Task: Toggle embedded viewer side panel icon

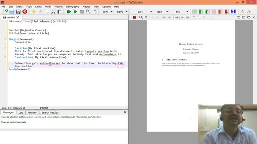Action: coord(244,17)
